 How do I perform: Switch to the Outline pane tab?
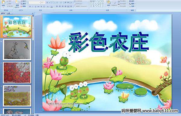click(x=8, y=13)
